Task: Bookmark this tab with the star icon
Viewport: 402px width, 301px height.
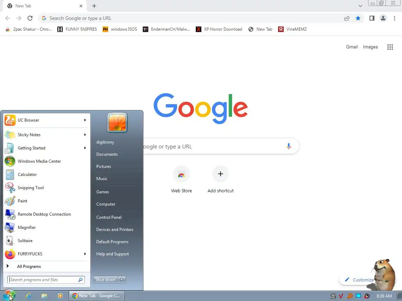Action: [358, 18]
